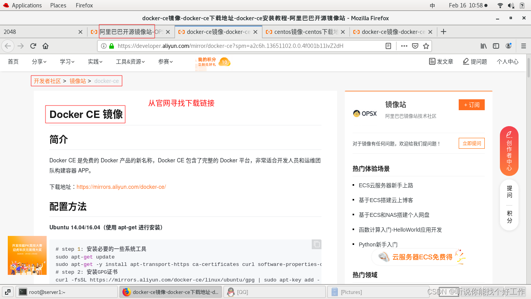Expand the 分享 dropdown menu
531x299 pixels.
point(39,62)
